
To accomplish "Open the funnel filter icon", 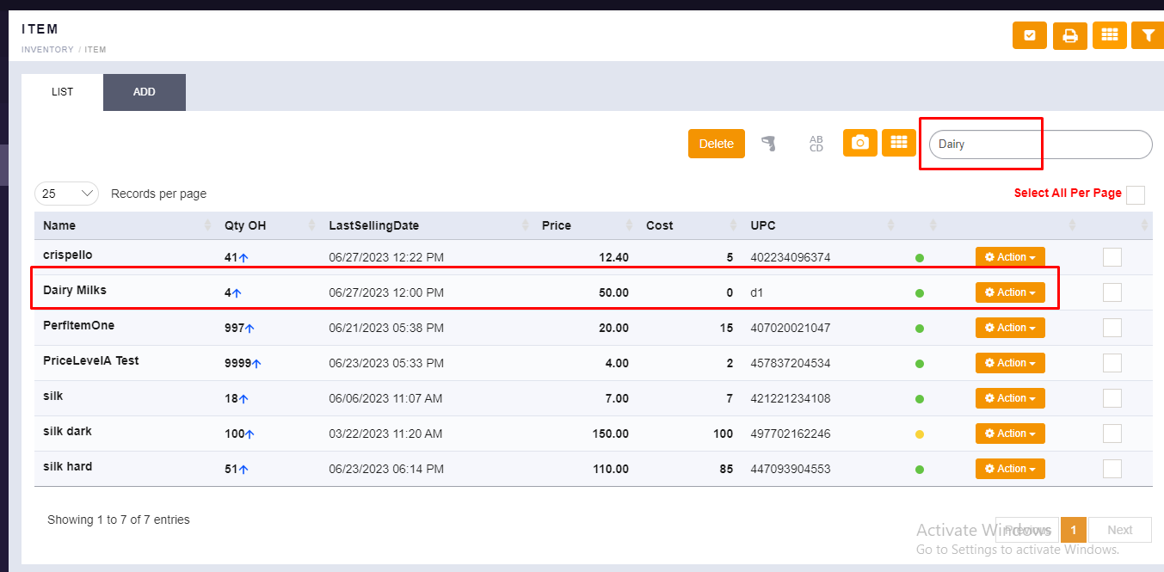I will click(1148, 35).
